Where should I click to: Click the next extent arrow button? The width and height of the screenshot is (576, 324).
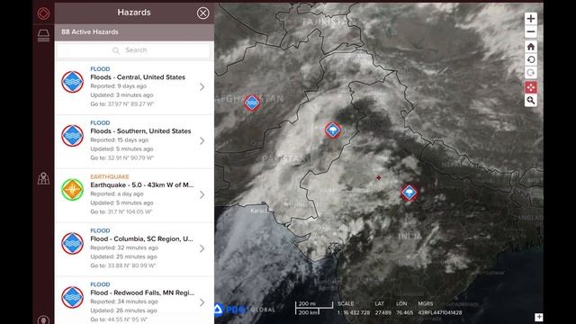(x=530, y=73)
